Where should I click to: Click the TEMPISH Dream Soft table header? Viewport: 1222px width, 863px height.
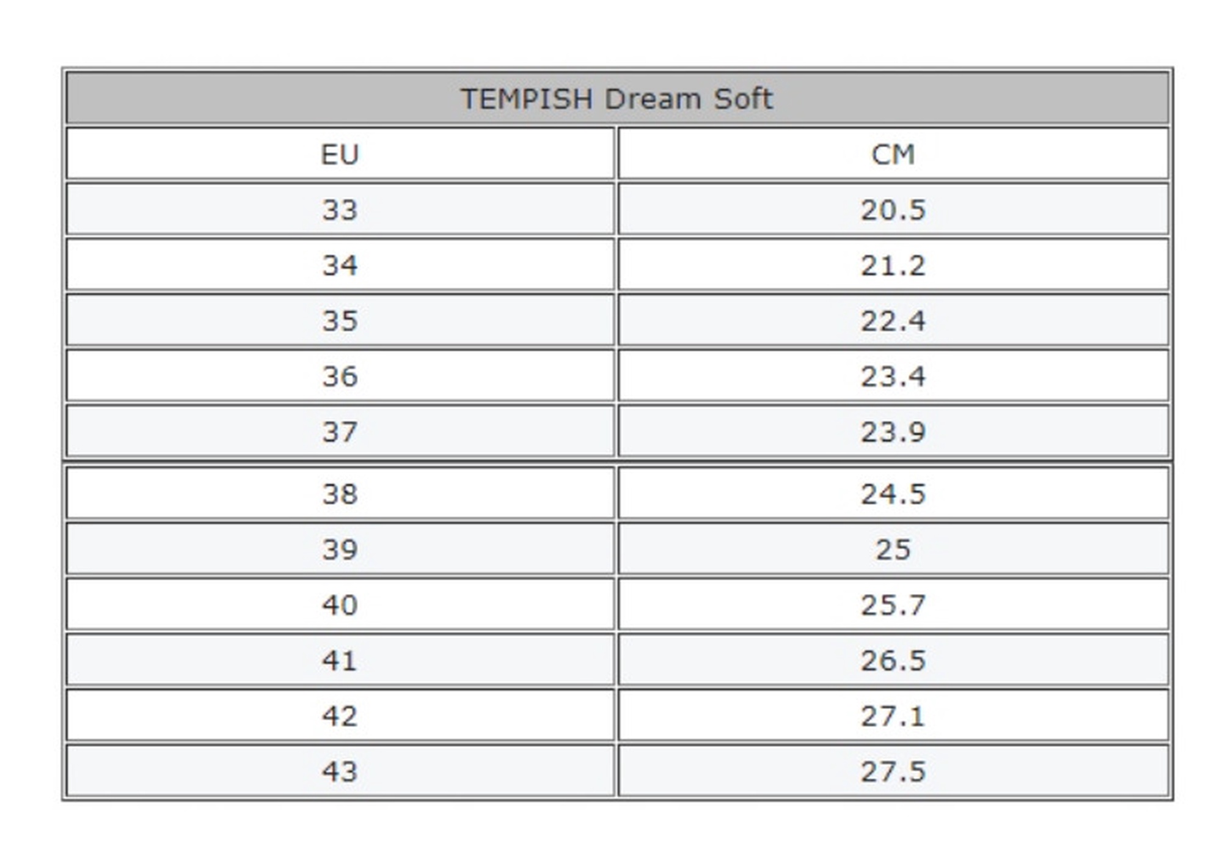tap(616, 98)
